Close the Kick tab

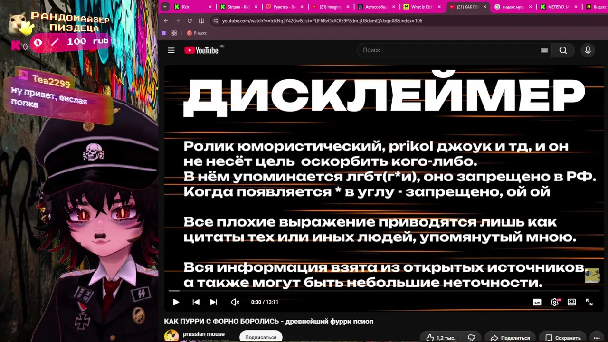click(210, 7)
